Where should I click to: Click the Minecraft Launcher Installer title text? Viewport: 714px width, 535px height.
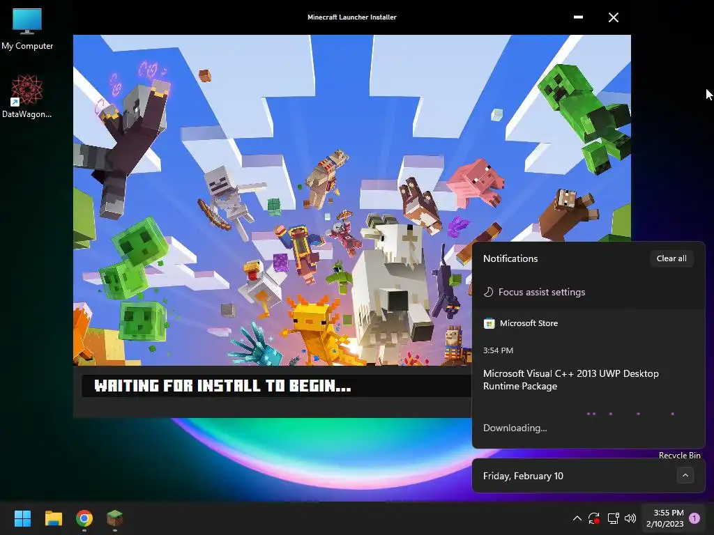[x=352, y=17]
